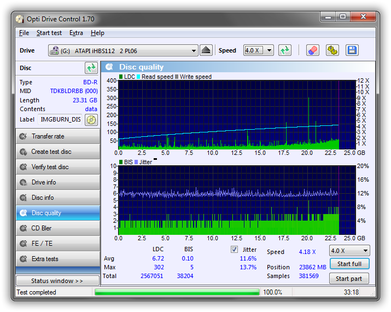
Task: Click the Disc quality sidebar icon
Action: pos(23,213)
